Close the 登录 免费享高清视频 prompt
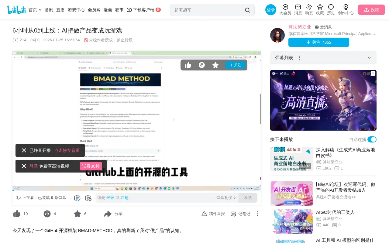389x243 pixels. point(24,166)
